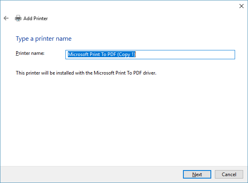Click the empty title bar area
The width and height of the screenshot is (248, 183).
coord(121,6)
